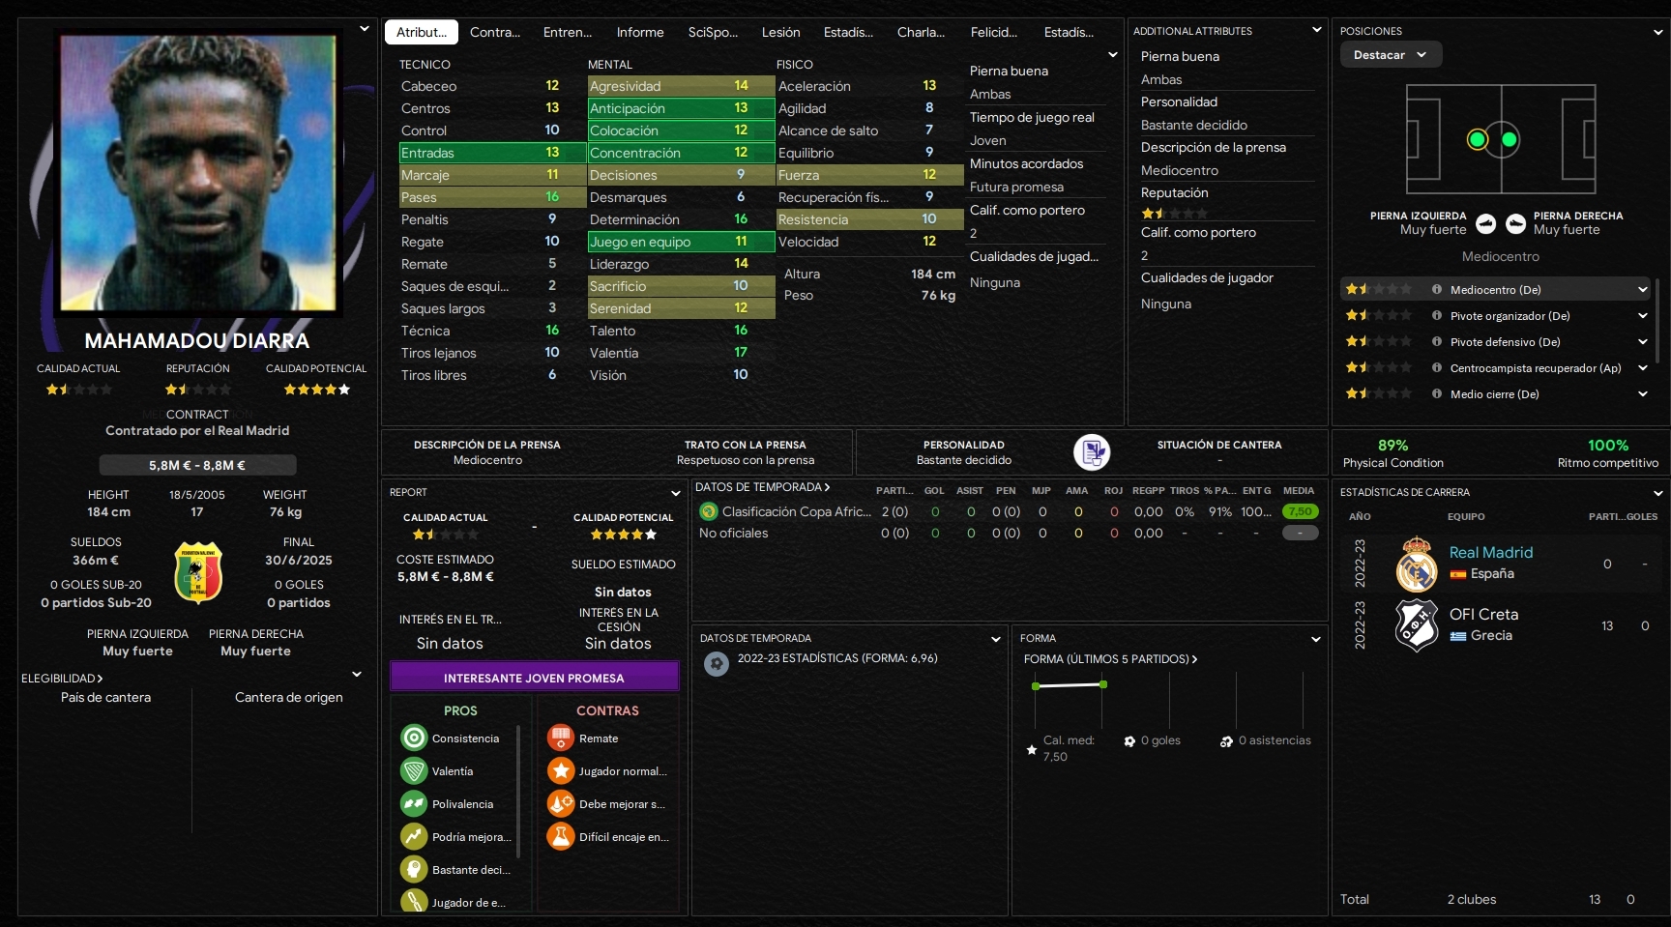Click the position roles list scrollbar
This screenshot has height=927, width=1671.
(x=1658, y=322)
